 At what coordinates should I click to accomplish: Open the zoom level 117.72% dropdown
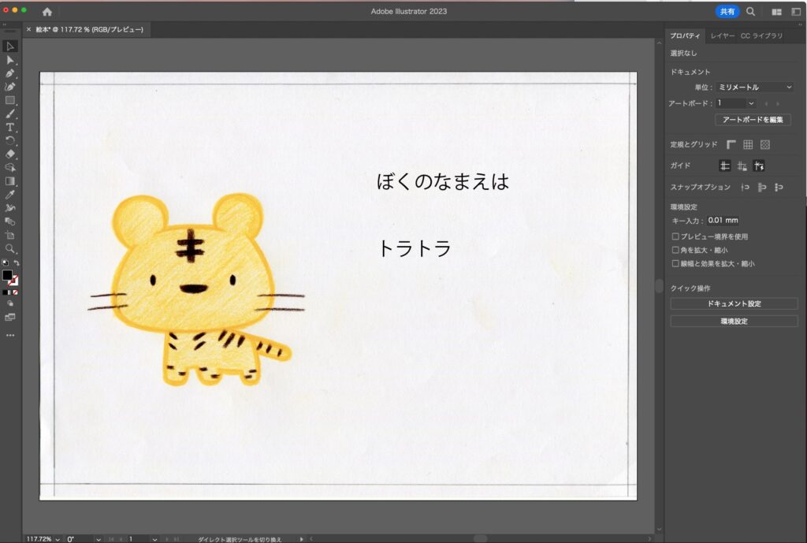point(43,539)
